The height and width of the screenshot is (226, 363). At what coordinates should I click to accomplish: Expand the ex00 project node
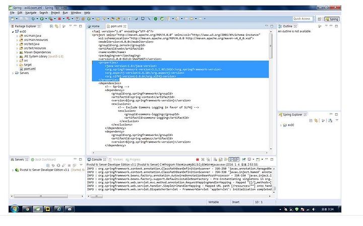click(13, 32)
